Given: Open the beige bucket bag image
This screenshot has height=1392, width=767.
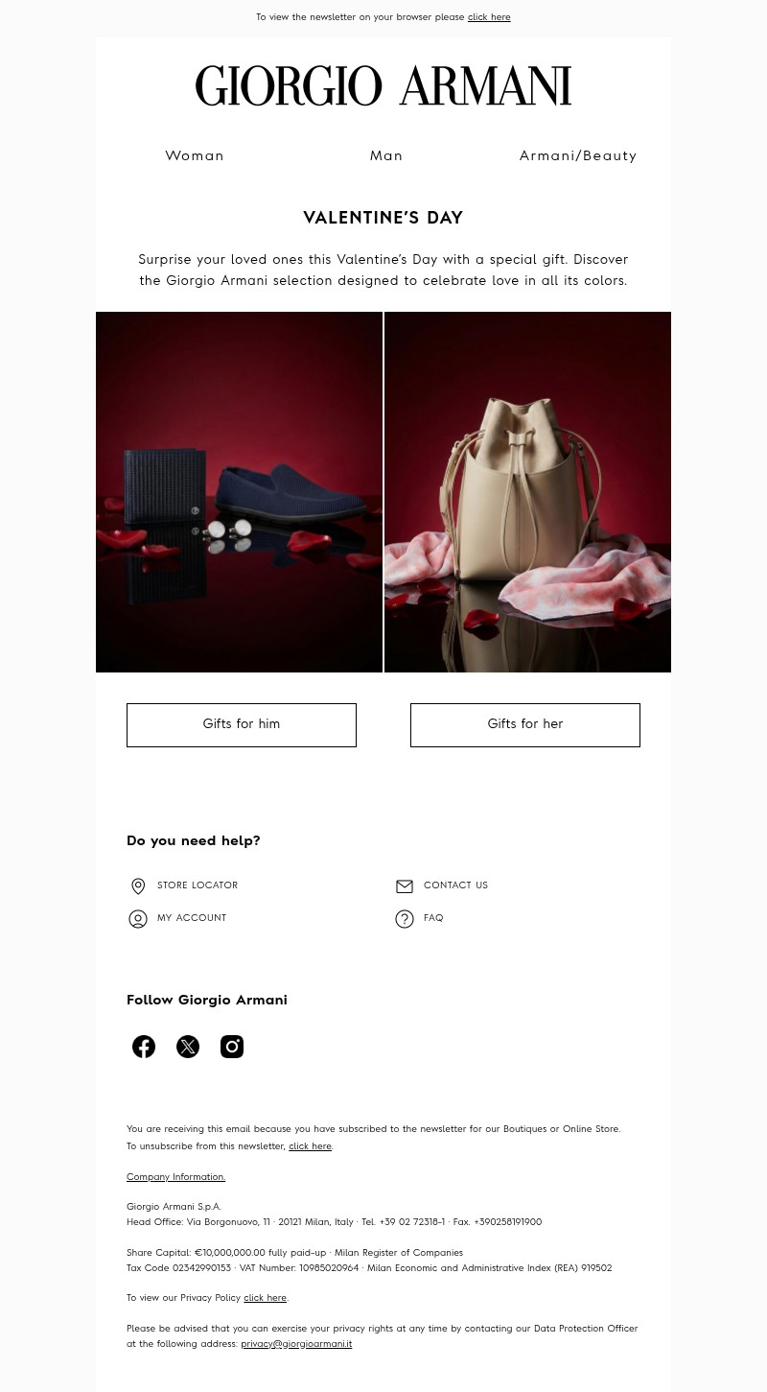Looking at the screenshot, I should coord(528,492).
